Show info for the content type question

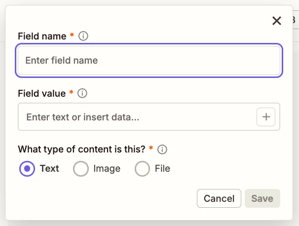point(162,149)
